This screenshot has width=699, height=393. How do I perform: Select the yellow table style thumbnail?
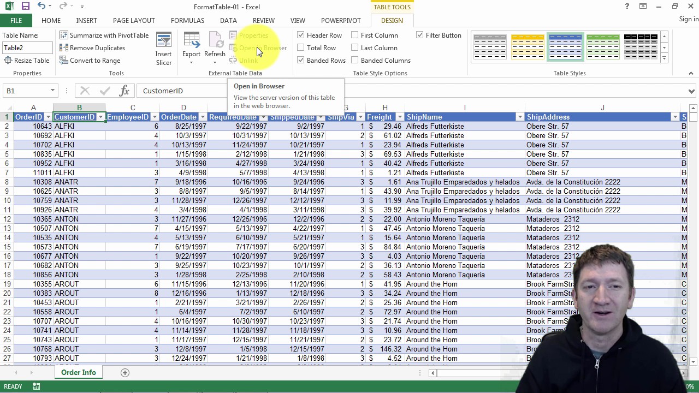pos(528,47)
